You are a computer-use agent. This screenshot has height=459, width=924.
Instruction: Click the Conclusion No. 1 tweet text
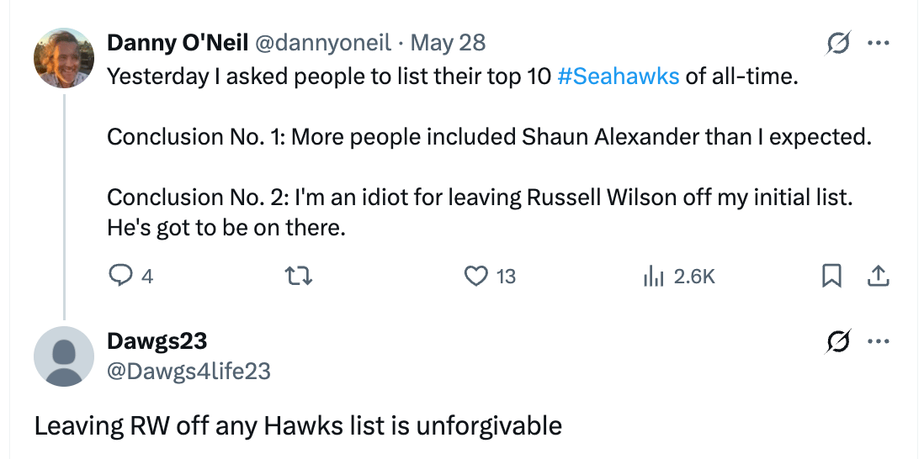488,137
